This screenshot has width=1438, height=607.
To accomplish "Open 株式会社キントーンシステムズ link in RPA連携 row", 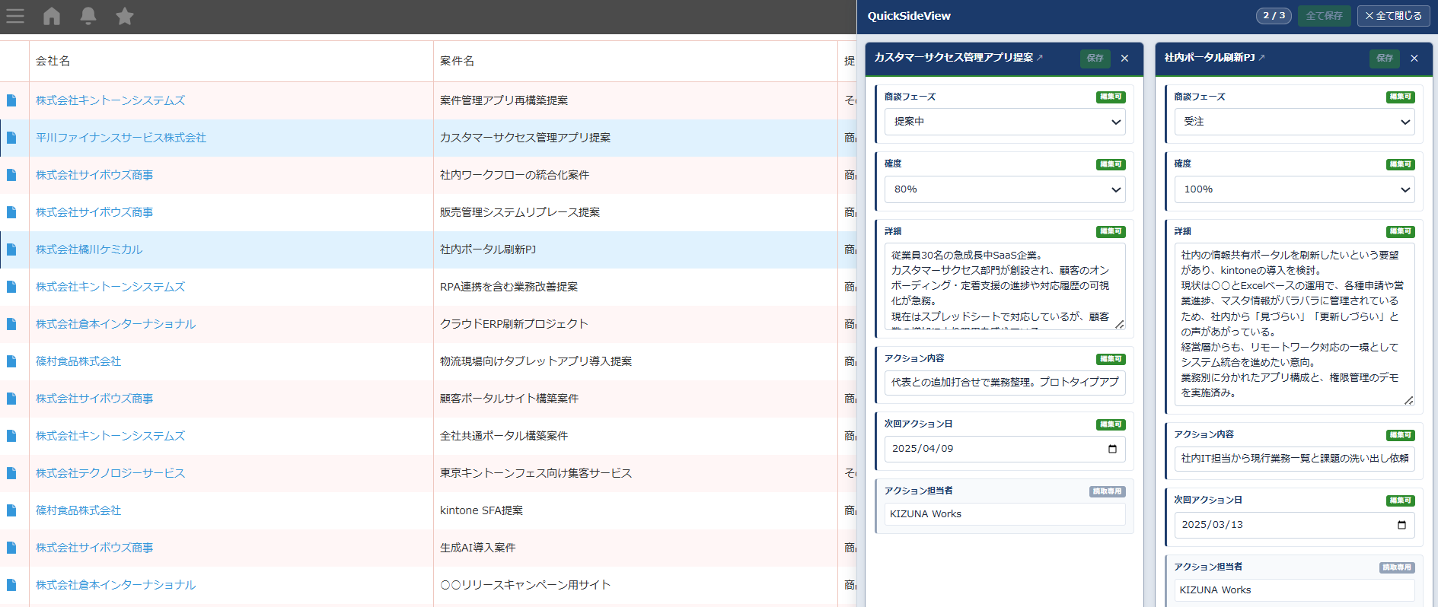I will (110, 287).
